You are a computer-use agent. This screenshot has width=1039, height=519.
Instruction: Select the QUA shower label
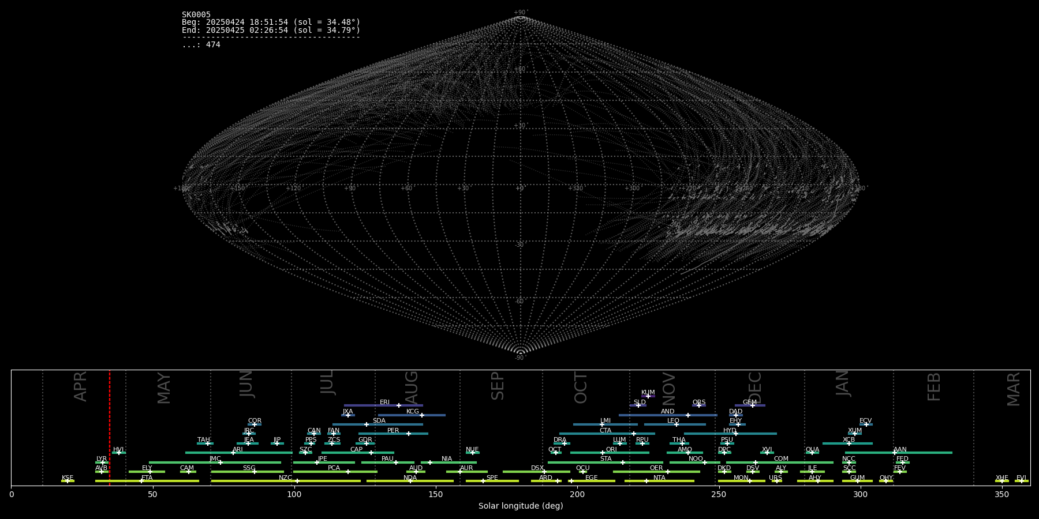coord(812,450)
